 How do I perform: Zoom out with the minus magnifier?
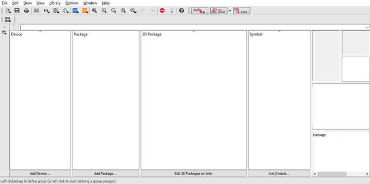[113, 11]
